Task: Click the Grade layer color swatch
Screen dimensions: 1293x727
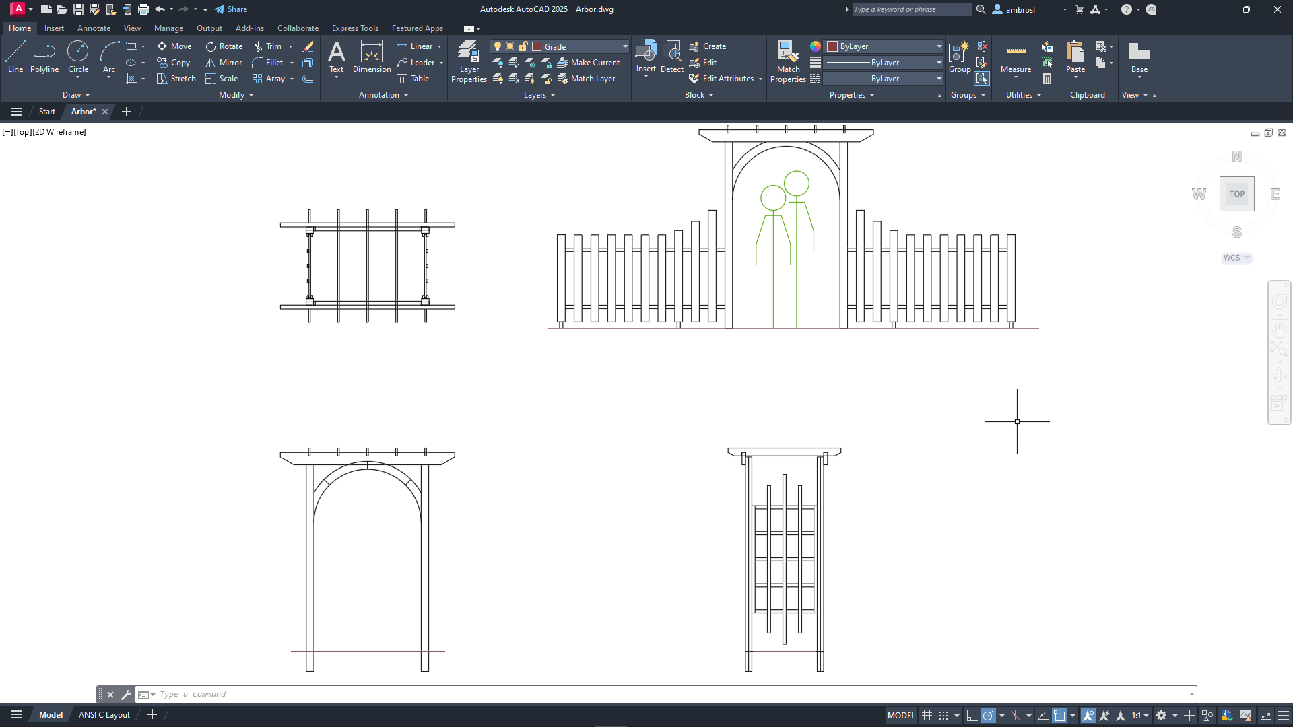Action: (x=537, y=46)
